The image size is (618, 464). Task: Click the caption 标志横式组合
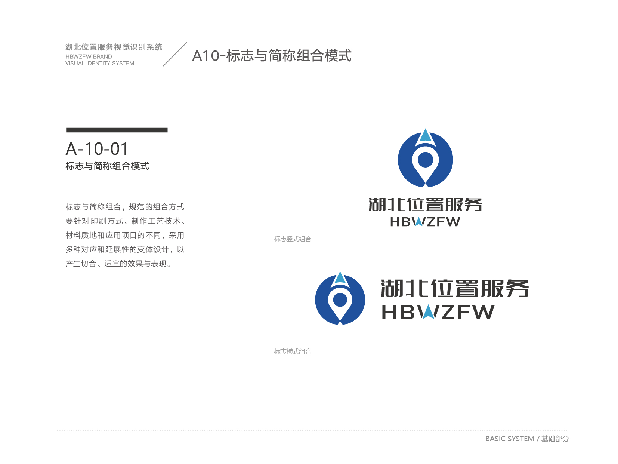coord(293,351)
